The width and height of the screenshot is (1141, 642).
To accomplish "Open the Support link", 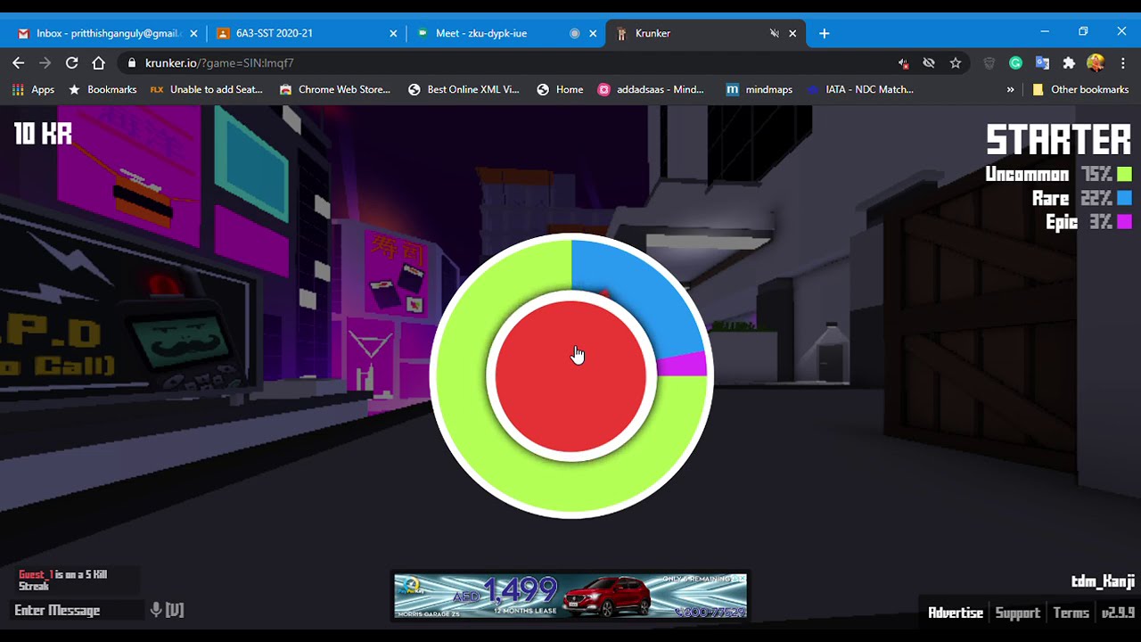I will 1017,613.
